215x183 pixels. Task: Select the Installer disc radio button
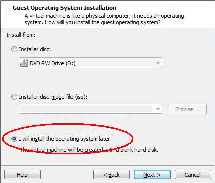[14, 49]
